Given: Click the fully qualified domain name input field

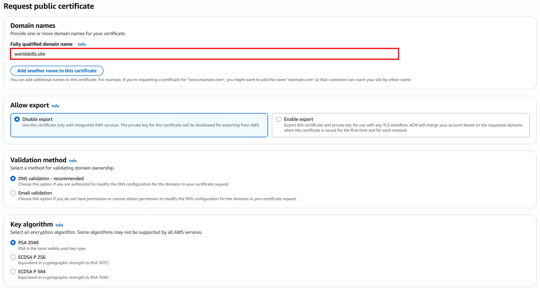Looking at the screenshot, I should click(x=204, y=54).
